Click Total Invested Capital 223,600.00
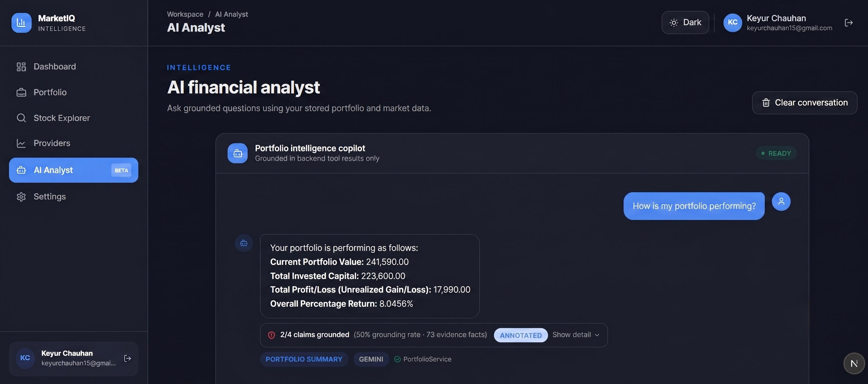The height and width of the screenshot is (384, 868). [338, 276]
